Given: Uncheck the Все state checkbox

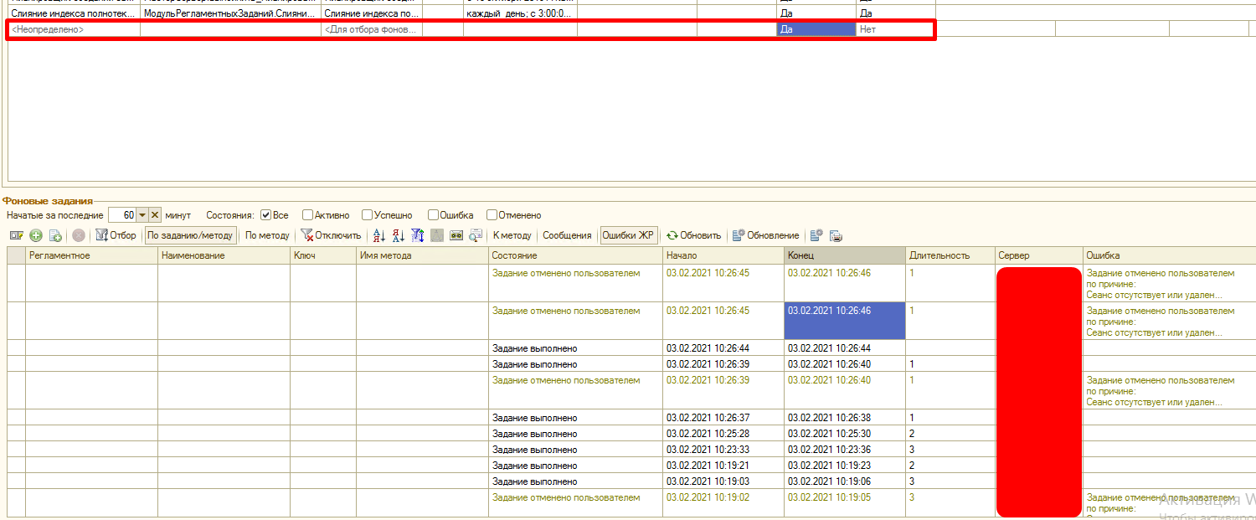Looking at the screenshot, I should coord(265,215).
